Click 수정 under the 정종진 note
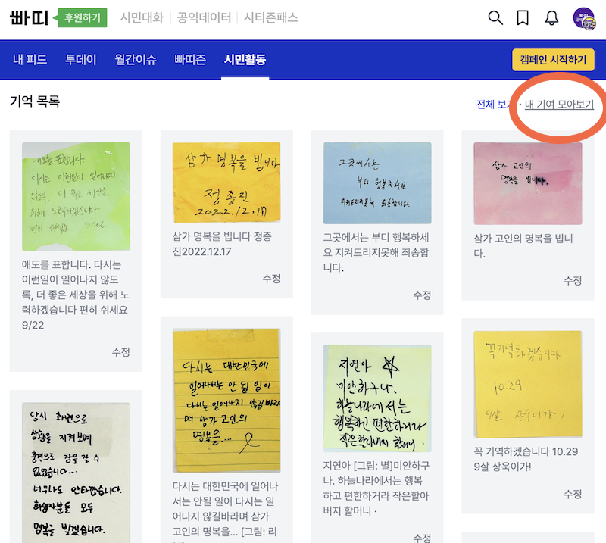Image resolution: width=606 pixels, height=543 pixels. pyautogui.click(x=271, y=279)
